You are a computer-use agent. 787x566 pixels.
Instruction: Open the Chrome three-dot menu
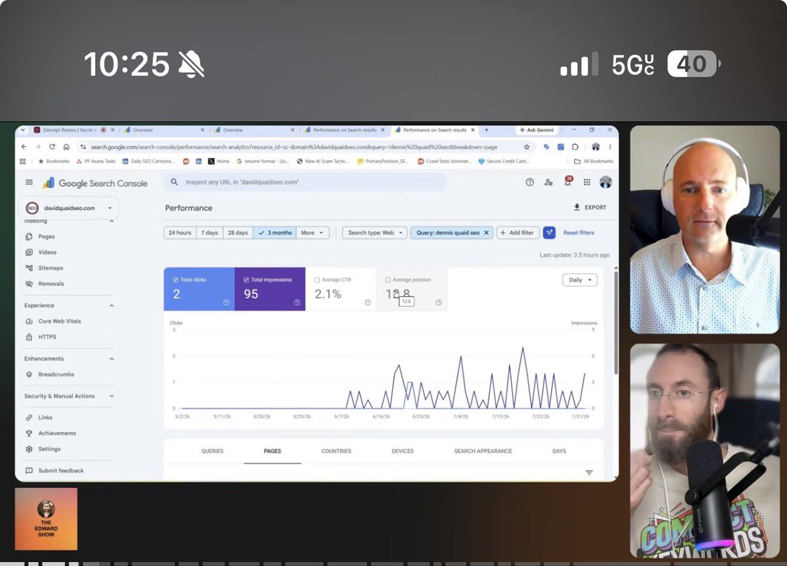pos(610,147)
